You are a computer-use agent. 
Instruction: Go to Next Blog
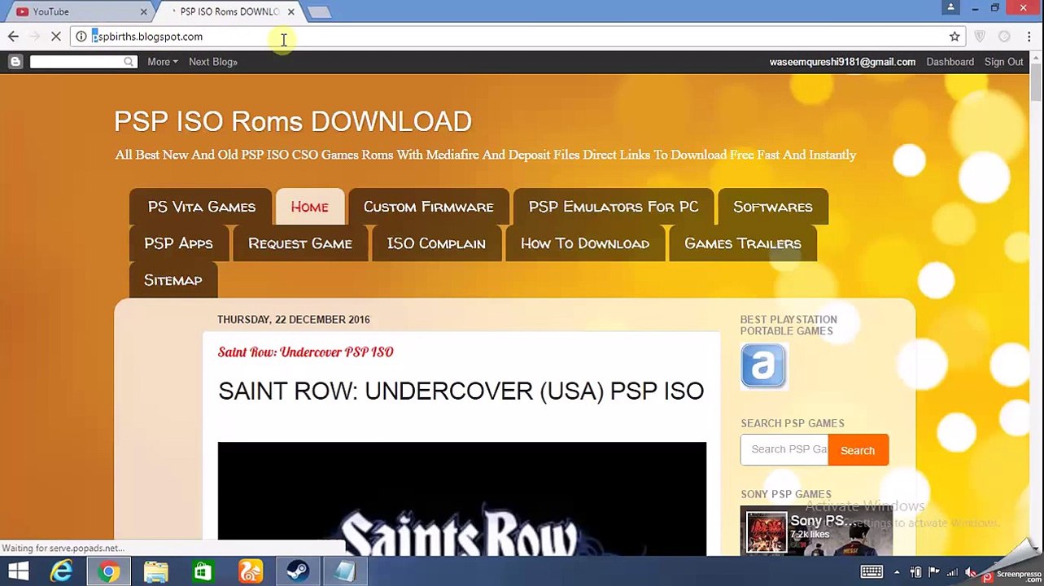[x=213, y=62]
